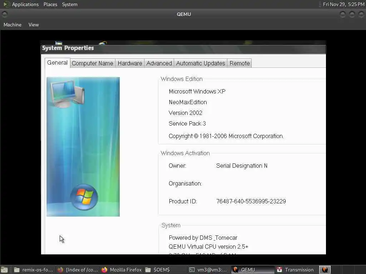Click the 'Windows Activation' group label

click(185, 153)
